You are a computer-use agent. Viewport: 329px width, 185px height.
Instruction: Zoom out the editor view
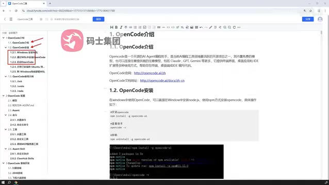(x=229, y=27)
